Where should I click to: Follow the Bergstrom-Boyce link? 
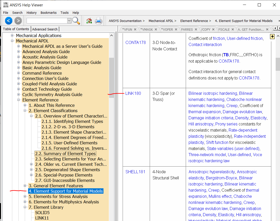click(x=221, y=178)
